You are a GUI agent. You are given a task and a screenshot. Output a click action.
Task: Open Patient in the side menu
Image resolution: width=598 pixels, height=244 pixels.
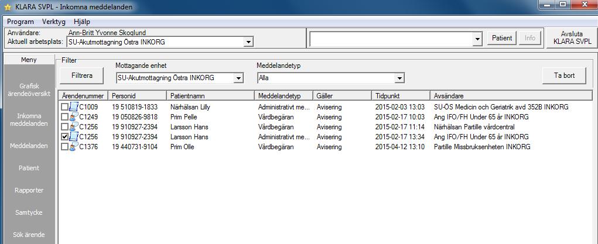[x=29, y=168]
